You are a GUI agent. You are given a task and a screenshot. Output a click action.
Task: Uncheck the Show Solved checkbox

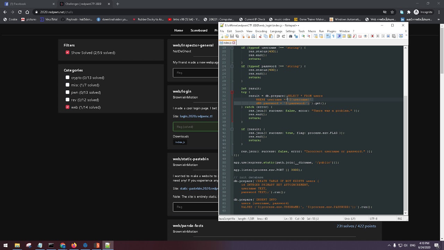point(67,52)
